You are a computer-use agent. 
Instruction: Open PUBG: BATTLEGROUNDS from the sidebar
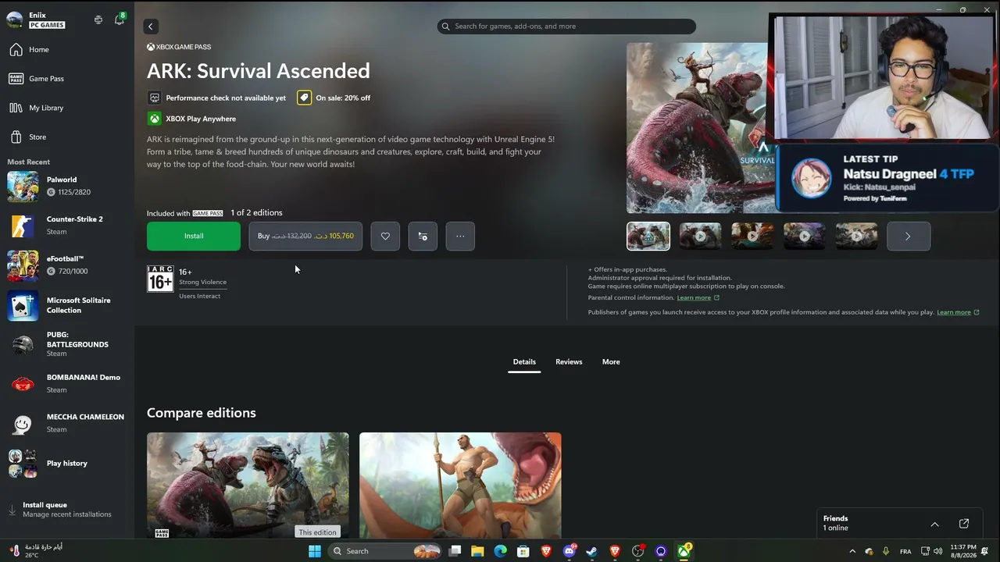pos(66,344)
